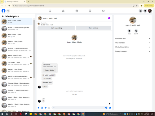Image resolution: width=155 pixels, height=116 pixels.
Task: Click Mark as pending button
Action: pyautogui.click(x=56, y=28)
